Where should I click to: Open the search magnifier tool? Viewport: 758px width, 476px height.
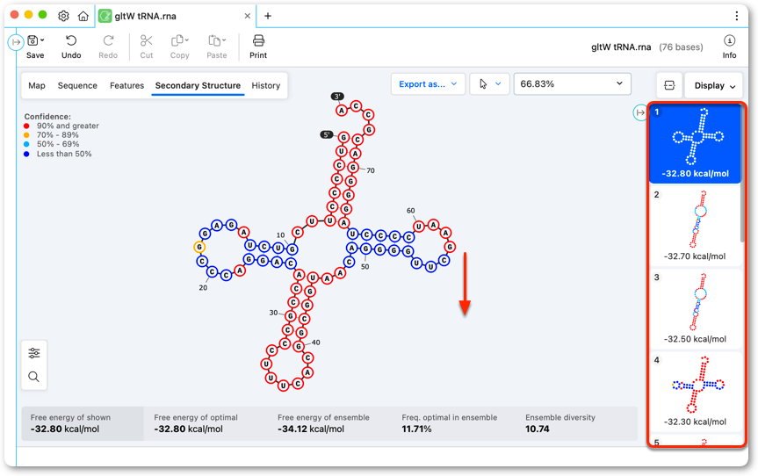click(x=34, y=377)
